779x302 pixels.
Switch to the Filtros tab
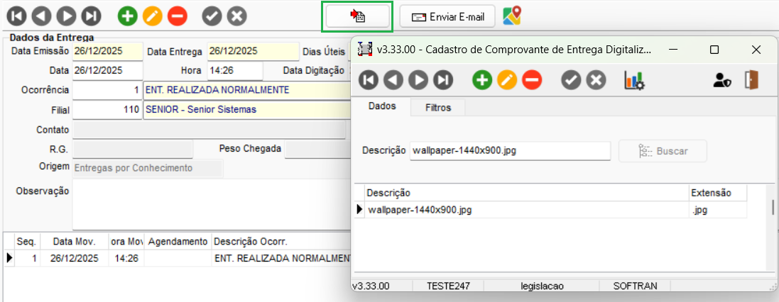click(x=438, y=108)
